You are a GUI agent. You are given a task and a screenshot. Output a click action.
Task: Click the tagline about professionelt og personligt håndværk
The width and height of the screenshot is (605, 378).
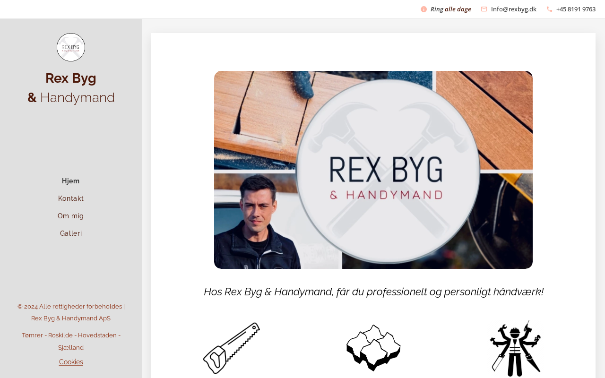[x=373, y=292]
